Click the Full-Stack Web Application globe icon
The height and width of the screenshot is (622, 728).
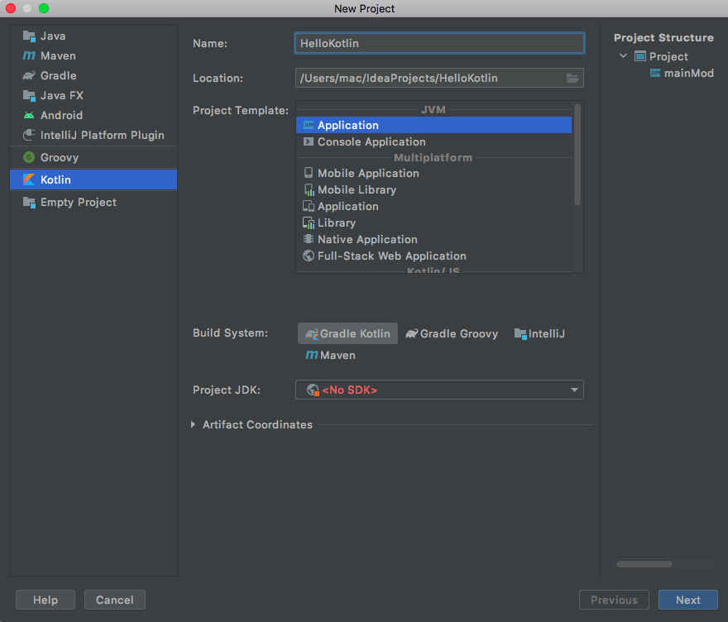point(309,256)
